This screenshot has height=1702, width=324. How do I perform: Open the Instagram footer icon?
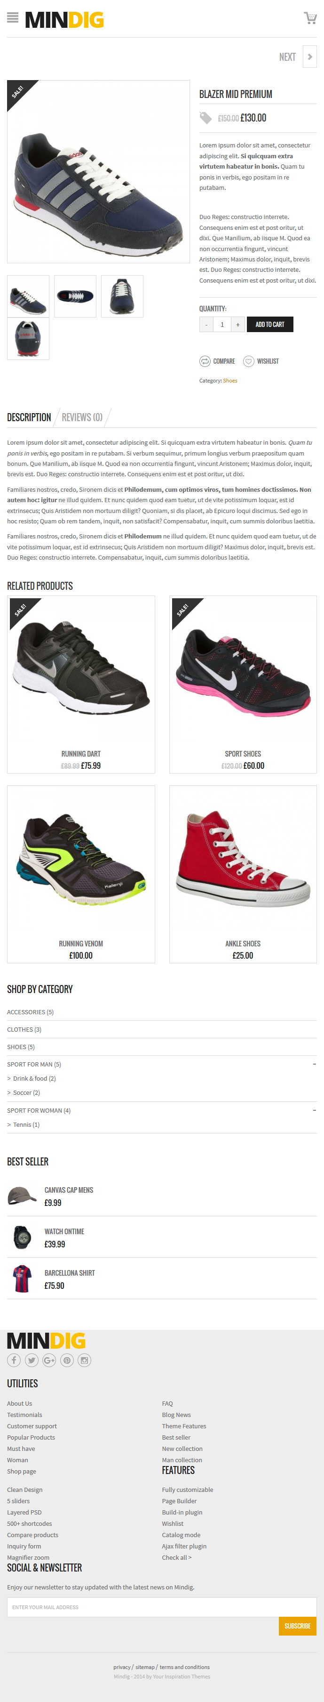(x=85, y=1360)
